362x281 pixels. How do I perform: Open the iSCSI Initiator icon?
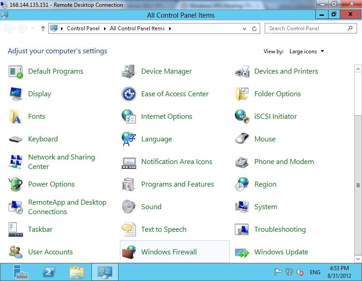(x=242, y=117)
